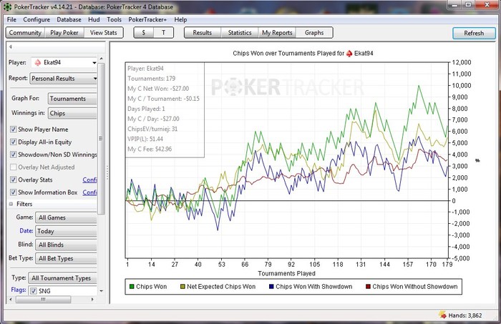The image size is (501, 324).
Task: Open the Game filter All Games
Action: 66,217
